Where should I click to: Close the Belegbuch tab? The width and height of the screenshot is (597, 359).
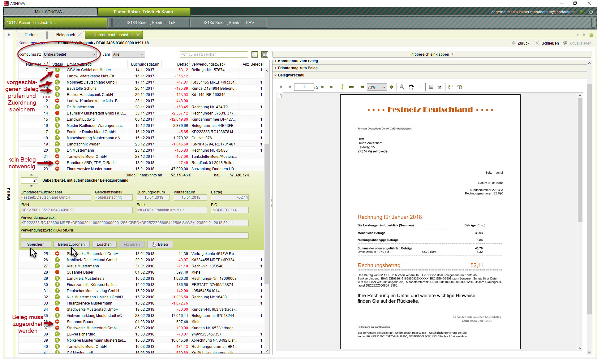tap(79, 35)
